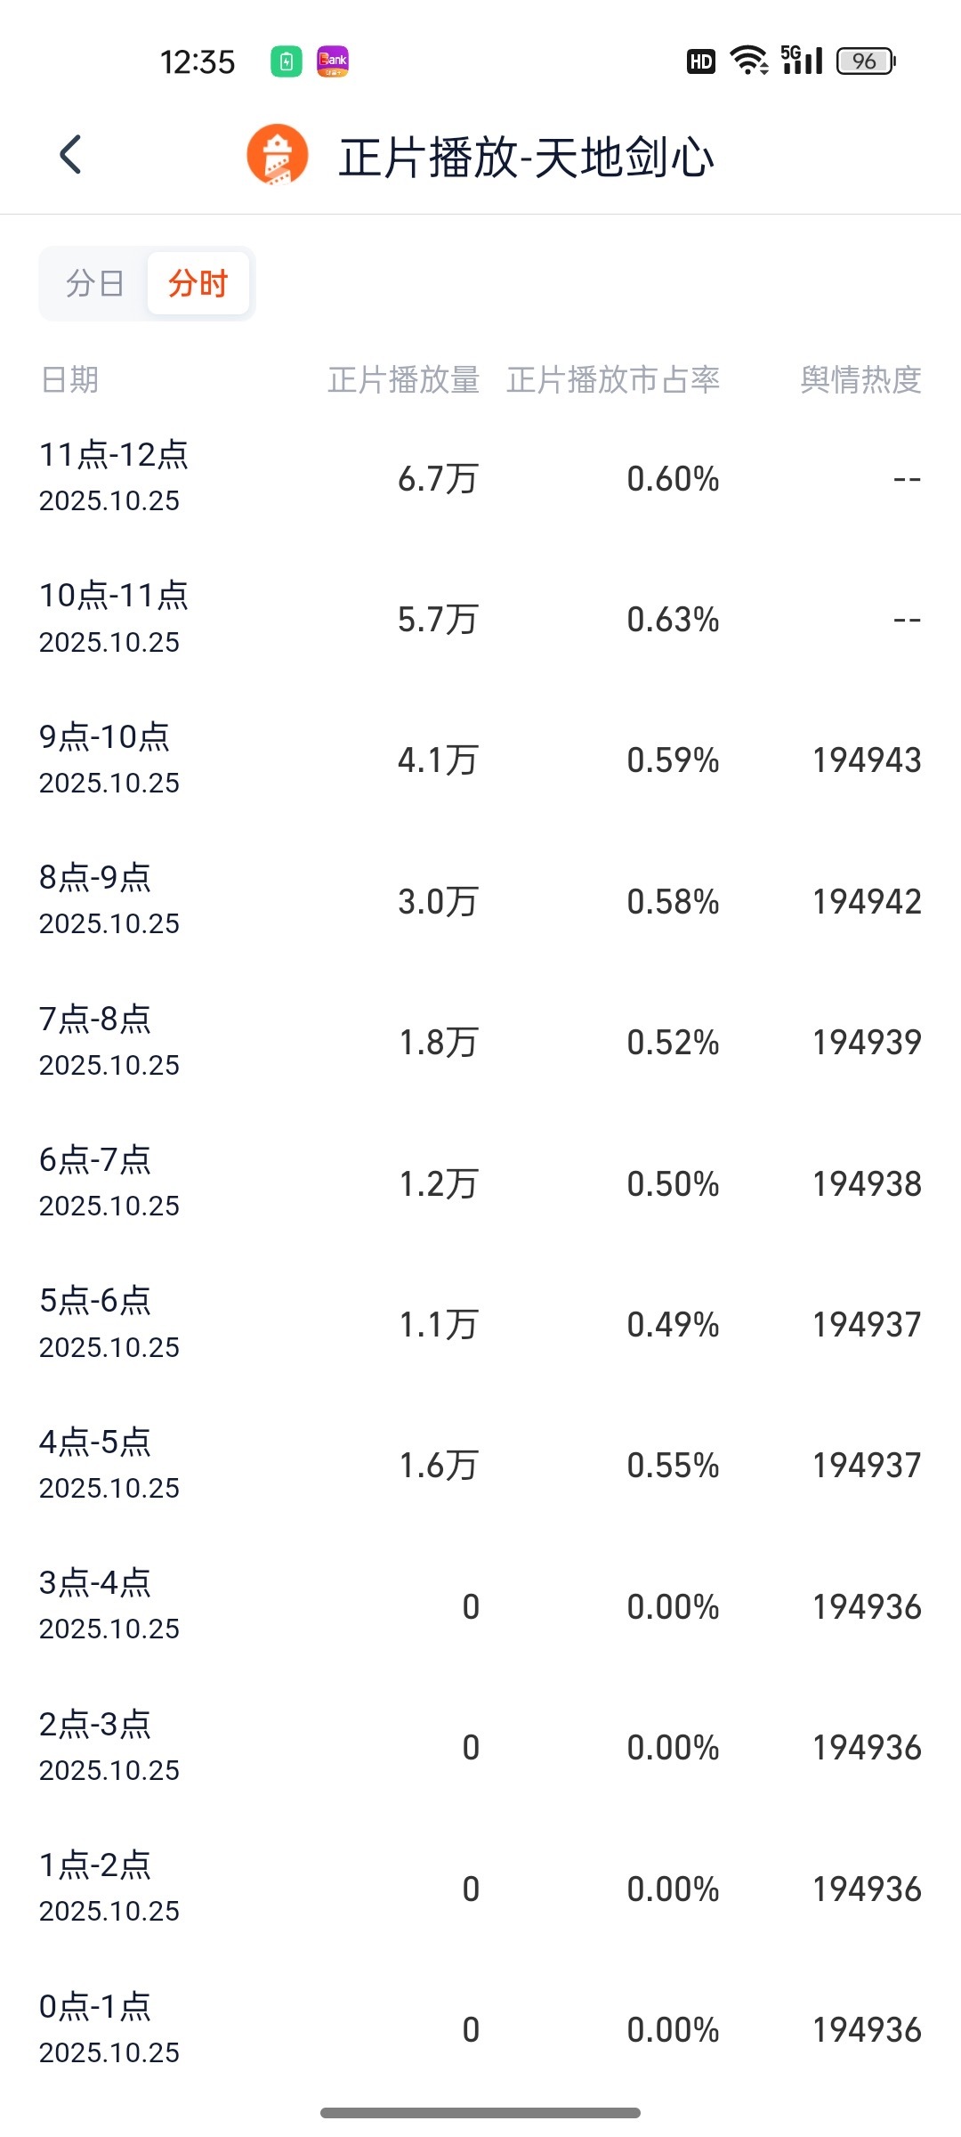Tap the Wi-Fi signal icon
Image resolution: width=961 pixels, height=2137 pixels.
pos(749,61)
